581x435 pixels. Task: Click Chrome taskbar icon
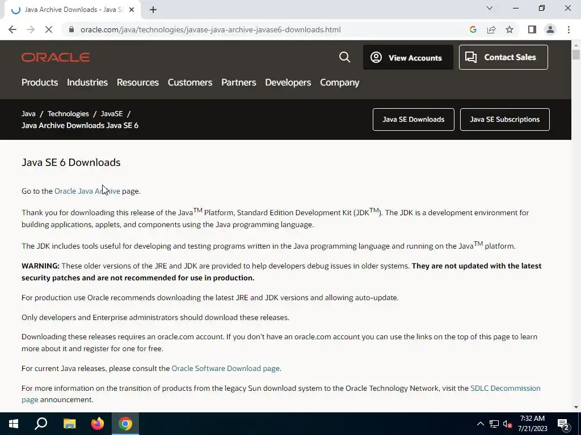click(x=125, y=424)
